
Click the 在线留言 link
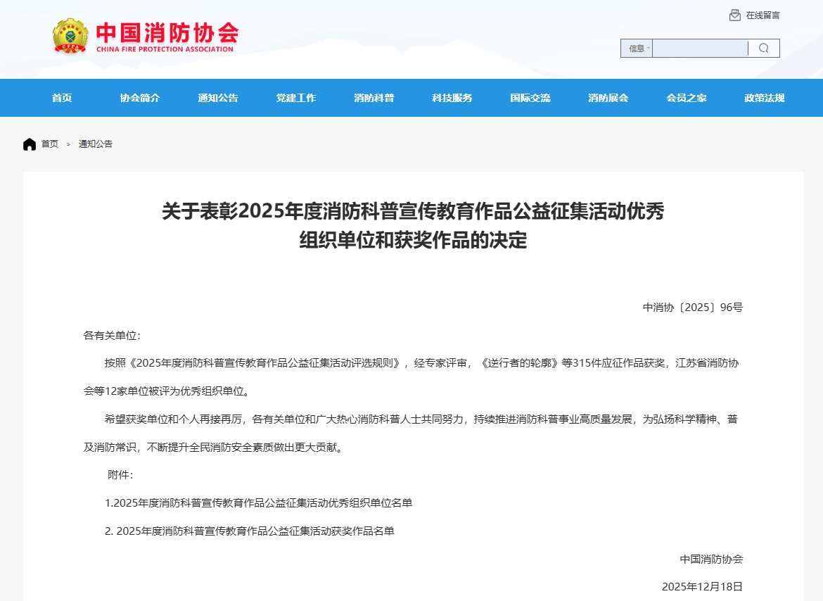point(763,15)
